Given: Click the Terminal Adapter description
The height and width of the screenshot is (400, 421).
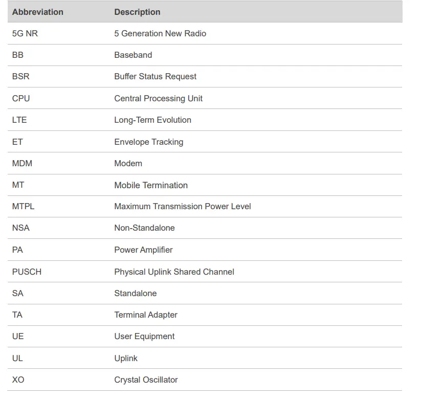Looking at the screenshot, I should (146, 315).
